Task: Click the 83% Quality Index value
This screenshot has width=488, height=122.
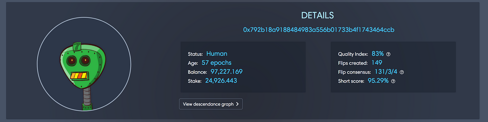Action: pyautogui.click(x=378, y=54)
